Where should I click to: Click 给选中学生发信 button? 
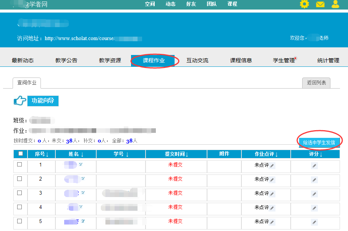click(319, 142)
